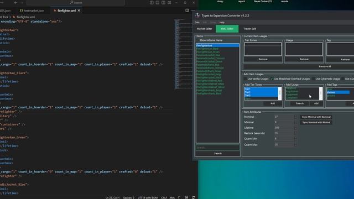Click Add button under Add Usage

[316, 103]
